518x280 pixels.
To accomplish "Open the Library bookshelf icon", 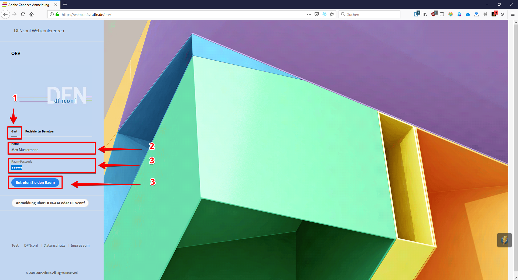I will (x=425, y=14).
